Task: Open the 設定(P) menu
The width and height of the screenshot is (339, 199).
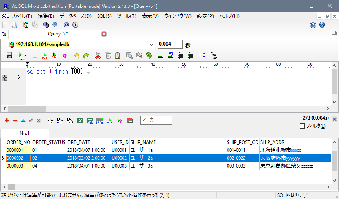Action: (x=205, y=16)
